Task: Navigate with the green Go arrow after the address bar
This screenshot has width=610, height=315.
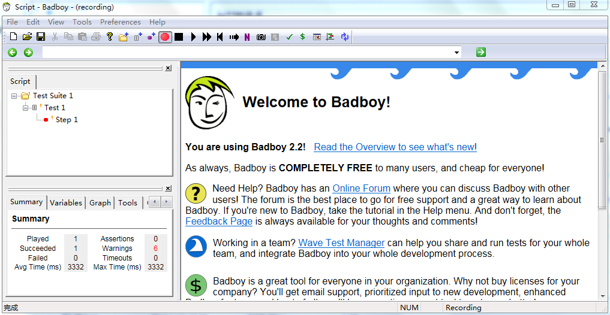Action: click(x=481, y=52)
